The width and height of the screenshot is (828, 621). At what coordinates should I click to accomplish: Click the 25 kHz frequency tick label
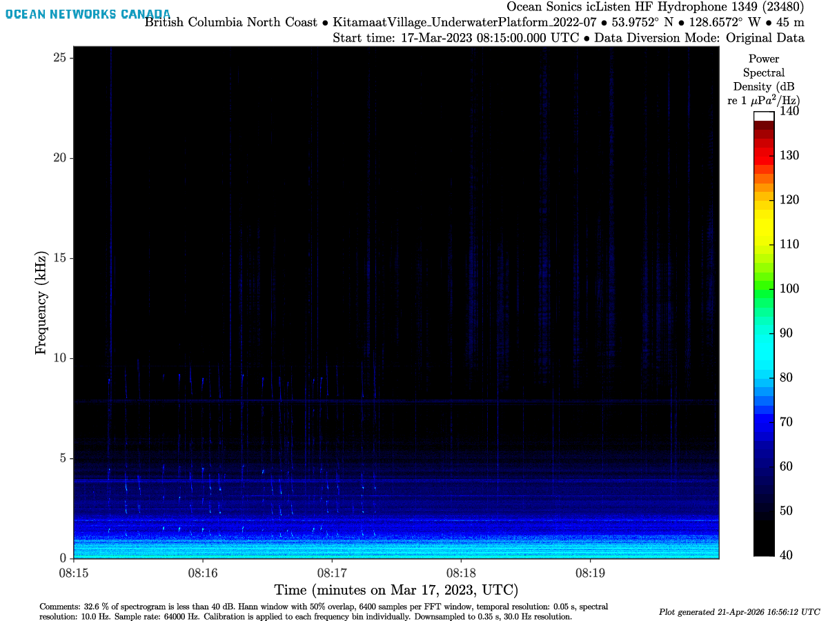[58, 58]
